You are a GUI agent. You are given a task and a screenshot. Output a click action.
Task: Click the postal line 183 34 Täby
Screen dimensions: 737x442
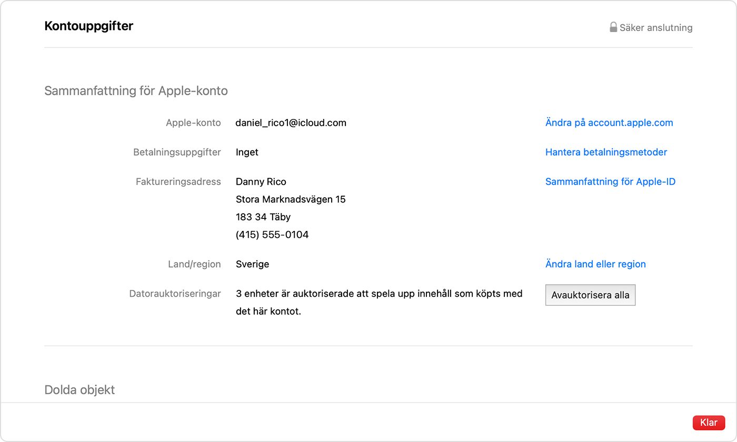pyautogui.click(x=263, y=217)
